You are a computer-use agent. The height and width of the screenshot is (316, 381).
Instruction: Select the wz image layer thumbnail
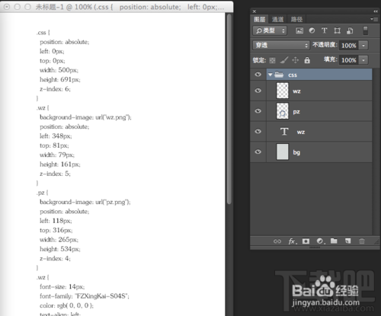[x=283, y=91]
